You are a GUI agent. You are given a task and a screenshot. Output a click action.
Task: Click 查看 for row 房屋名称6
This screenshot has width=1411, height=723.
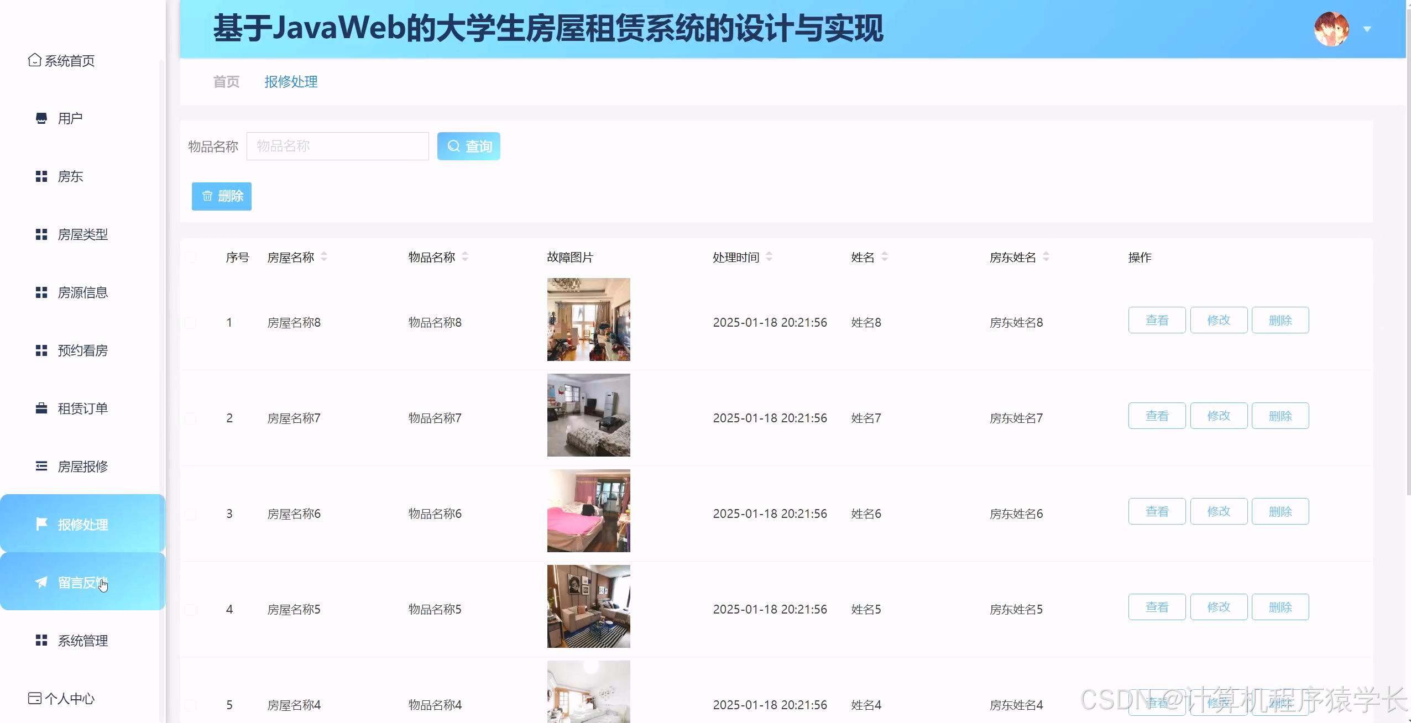[x=1157, y=511]
